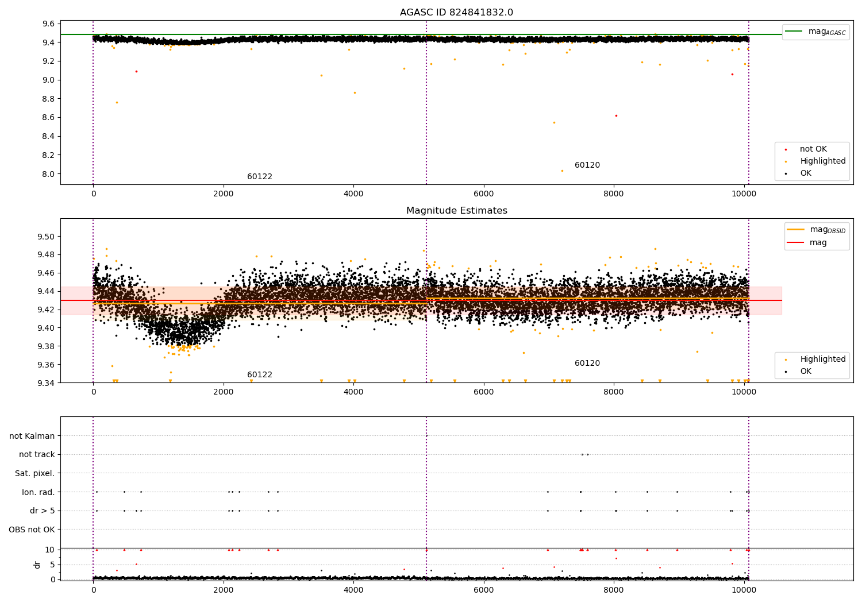Click the "8000" x-axis tick under the bottom plot
862x603 pixels.
[x=614, y=590]
